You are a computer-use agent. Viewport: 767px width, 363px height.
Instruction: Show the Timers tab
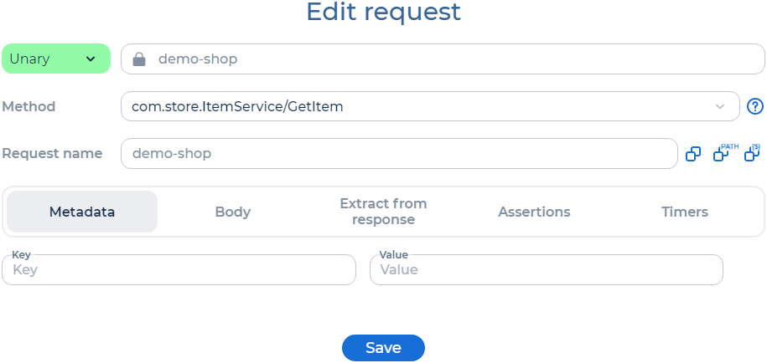685,212
